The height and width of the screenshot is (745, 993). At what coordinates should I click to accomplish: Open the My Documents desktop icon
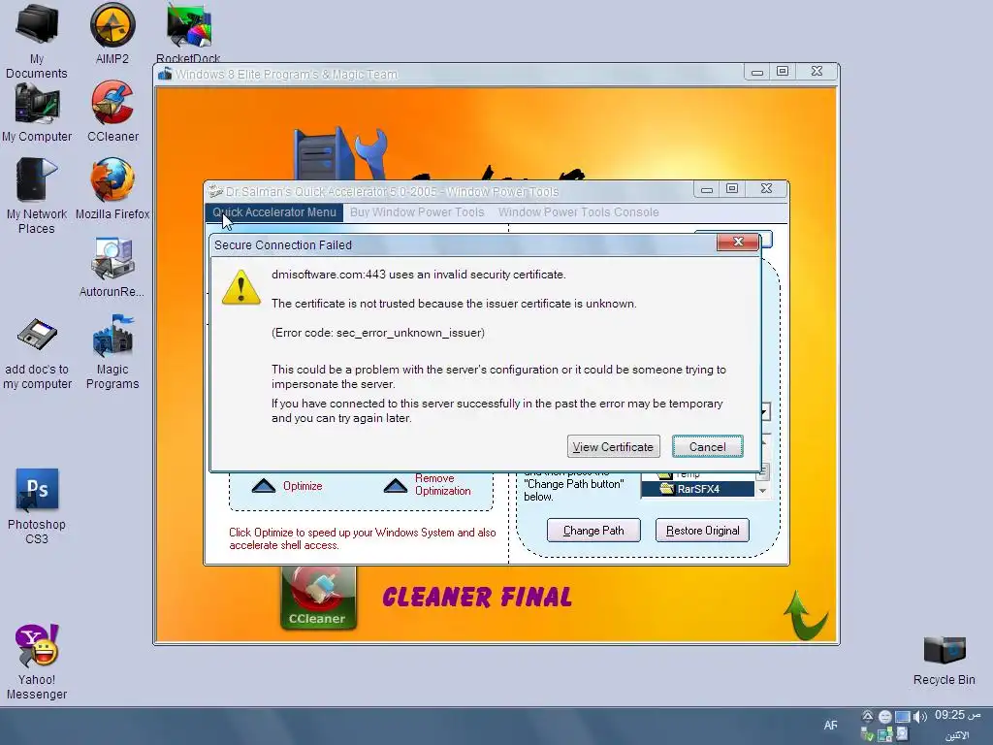[x=37, y=40]
